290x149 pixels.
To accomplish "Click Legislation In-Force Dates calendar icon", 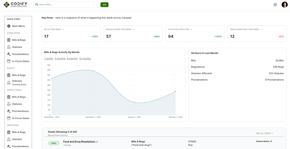I will 9,61.
